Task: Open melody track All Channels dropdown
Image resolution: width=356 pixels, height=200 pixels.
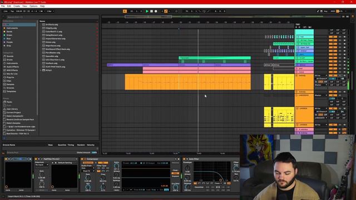Action: [322, 79]
